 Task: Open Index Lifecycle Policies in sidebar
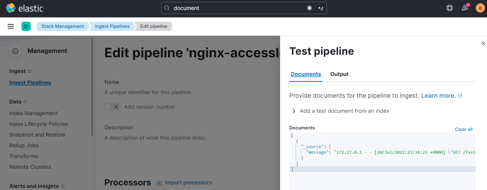(x=39, y=124)
